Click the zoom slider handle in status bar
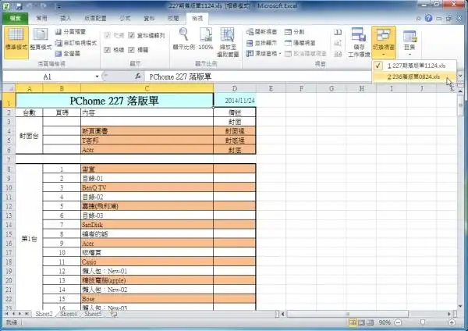468x331 pixels. coord(422,322)
